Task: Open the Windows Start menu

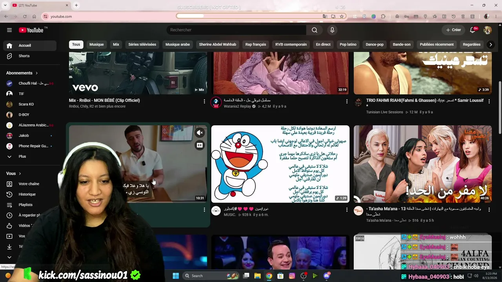Action: click(176, 276)
